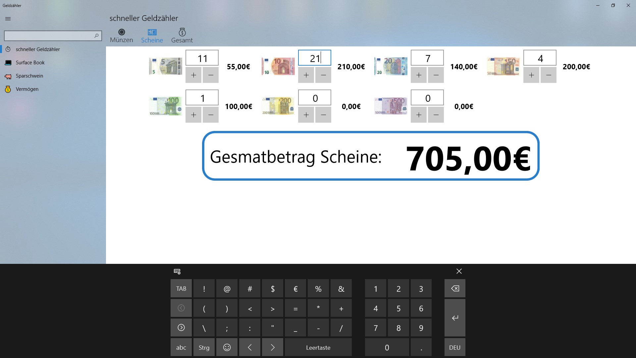Screen dimensions: 636x358
Task: Click the 200 euro count field
Action: 314,98
